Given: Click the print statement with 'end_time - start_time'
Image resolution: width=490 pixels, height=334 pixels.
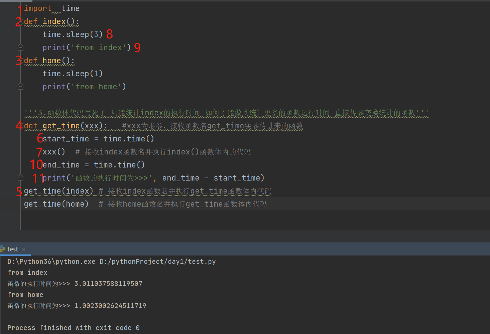Looking at the screenshot, I should coord(153,178).
